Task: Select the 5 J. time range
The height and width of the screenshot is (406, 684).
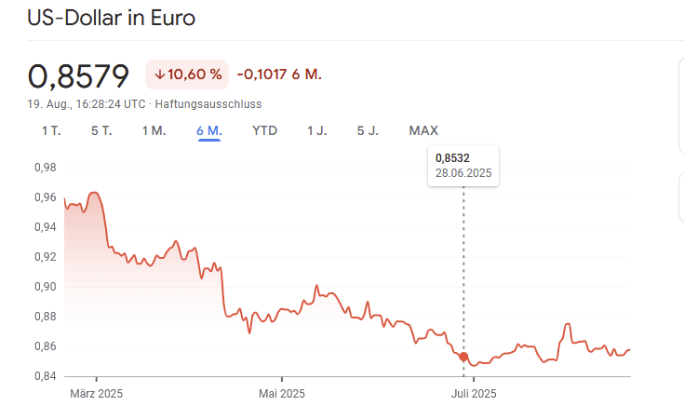Action: (x=368, y=130)
